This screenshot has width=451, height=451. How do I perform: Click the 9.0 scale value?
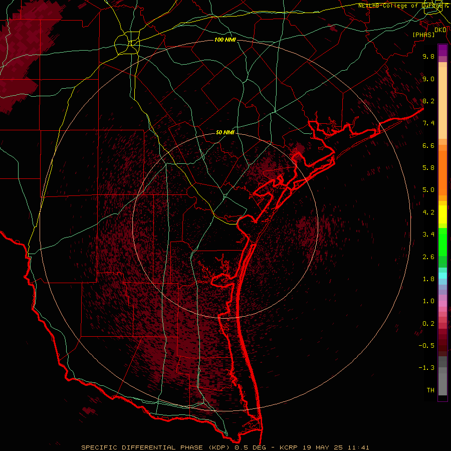click(x=428, y=79)
